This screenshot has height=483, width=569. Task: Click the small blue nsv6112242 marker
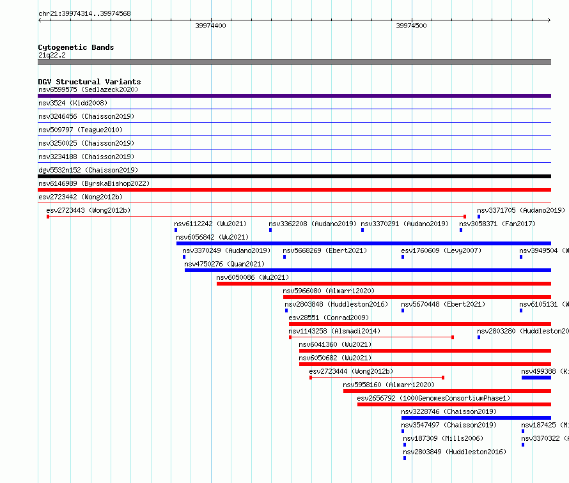click(x=176, y=230)
